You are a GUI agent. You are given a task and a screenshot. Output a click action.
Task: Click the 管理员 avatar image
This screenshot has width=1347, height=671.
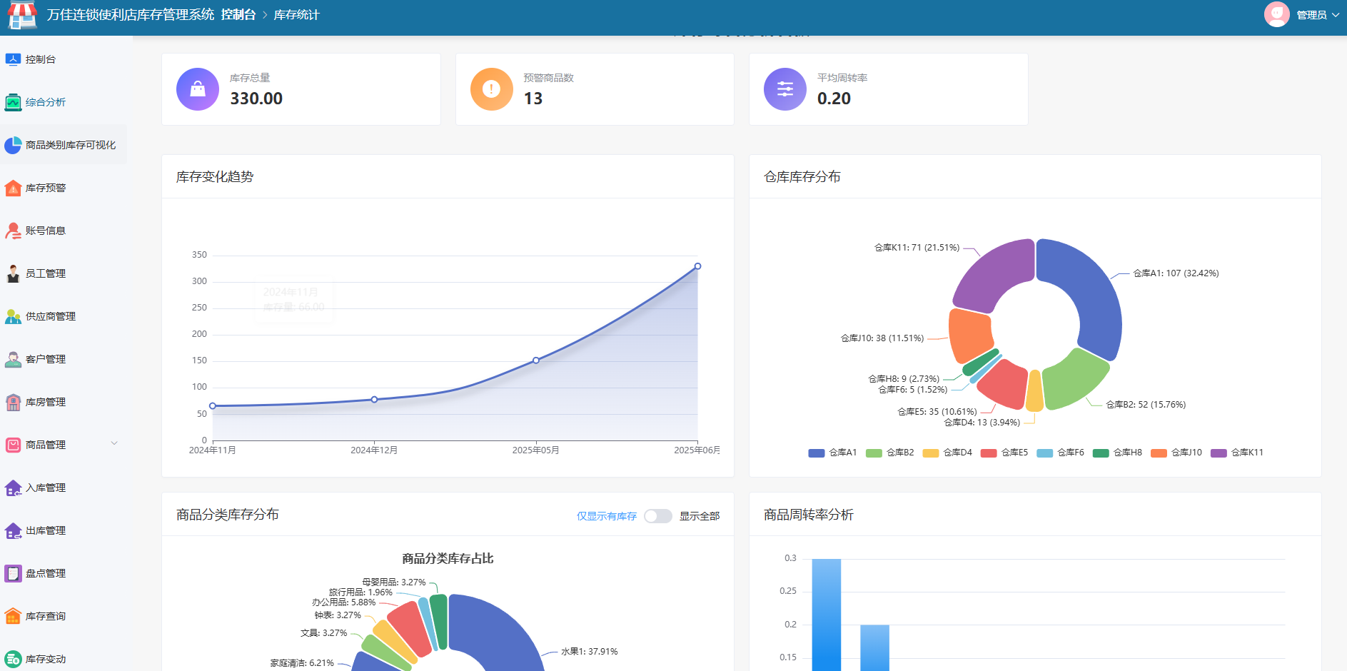(x=1277, y=14)
